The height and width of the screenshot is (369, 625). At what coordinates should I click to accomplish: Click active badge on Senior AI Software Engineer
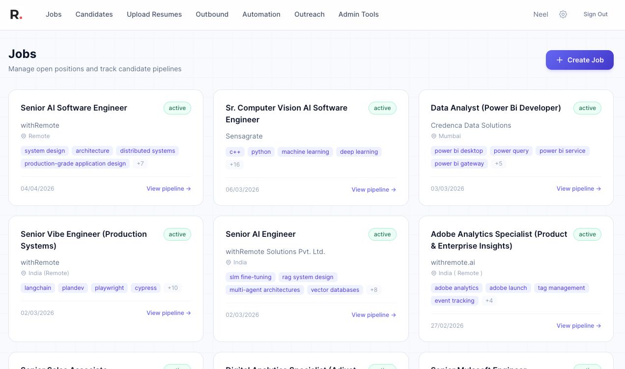pos(177,108)
